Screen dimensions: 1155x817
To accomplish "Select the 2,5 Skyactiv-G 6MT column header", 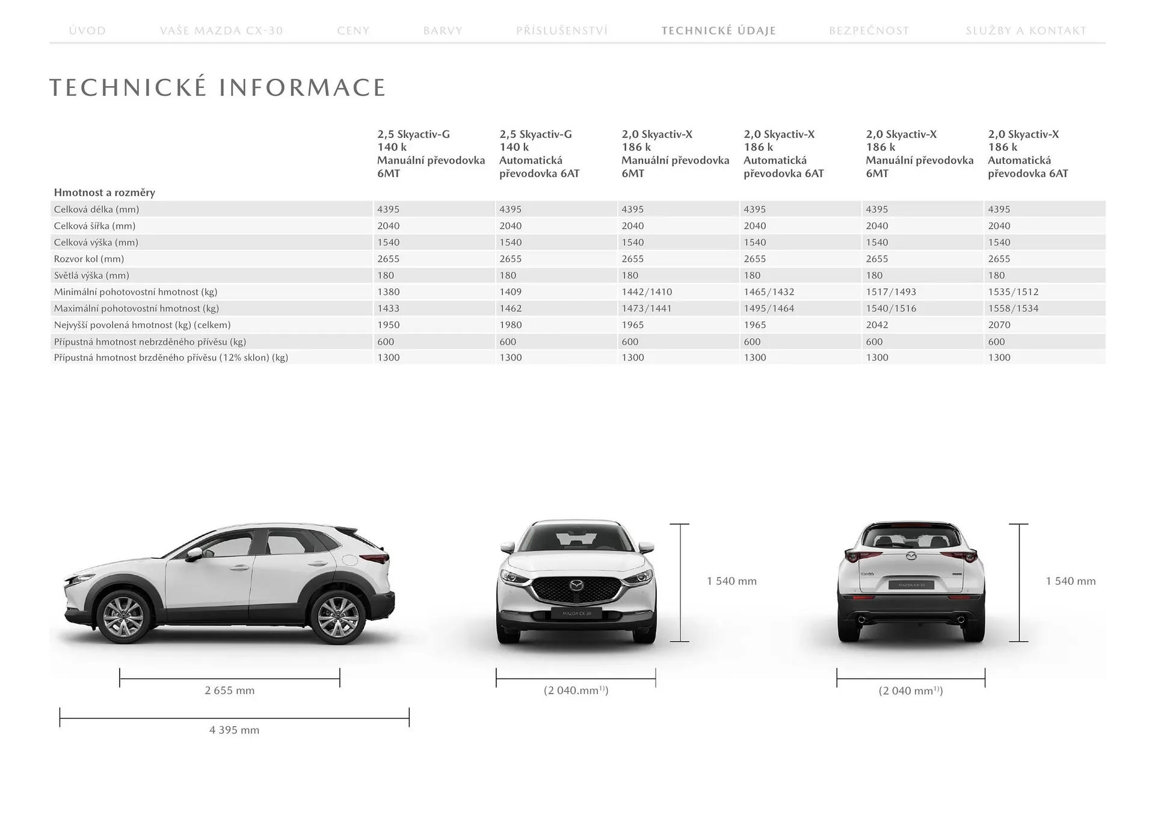I will click(431, 153).
